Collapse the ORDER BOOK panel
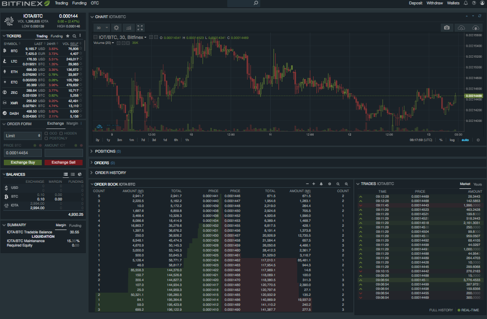Screen dimensions: 487x319 point(92,184)
